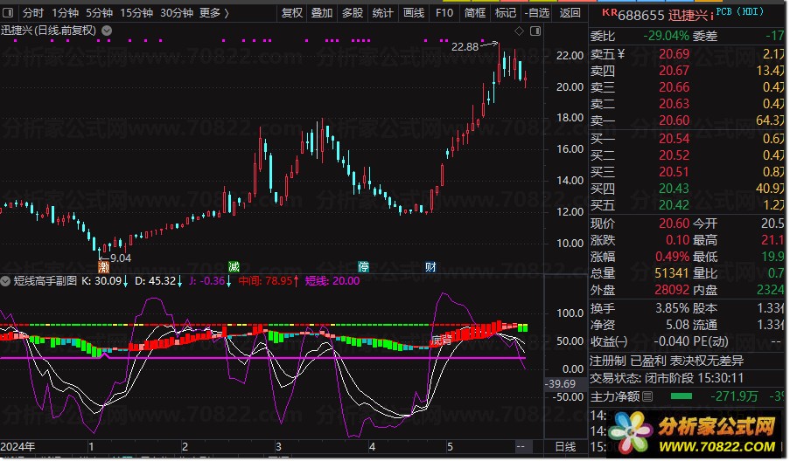Click the small i info icon after 迅捷兴
The width and height of the screenshot is (790, 461).
point(711,16)
